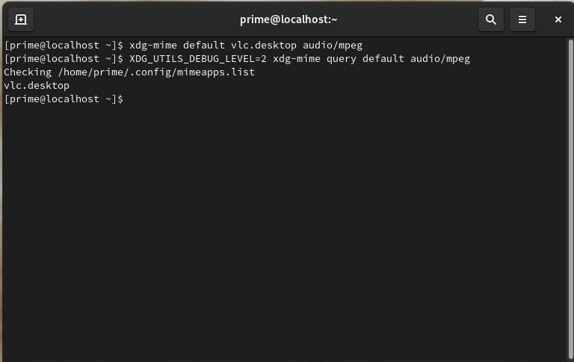Screen dimensions: 574x362
Task: Click the first [prime@localhost ~]$ prompt
Action: [x=63, y=45]
